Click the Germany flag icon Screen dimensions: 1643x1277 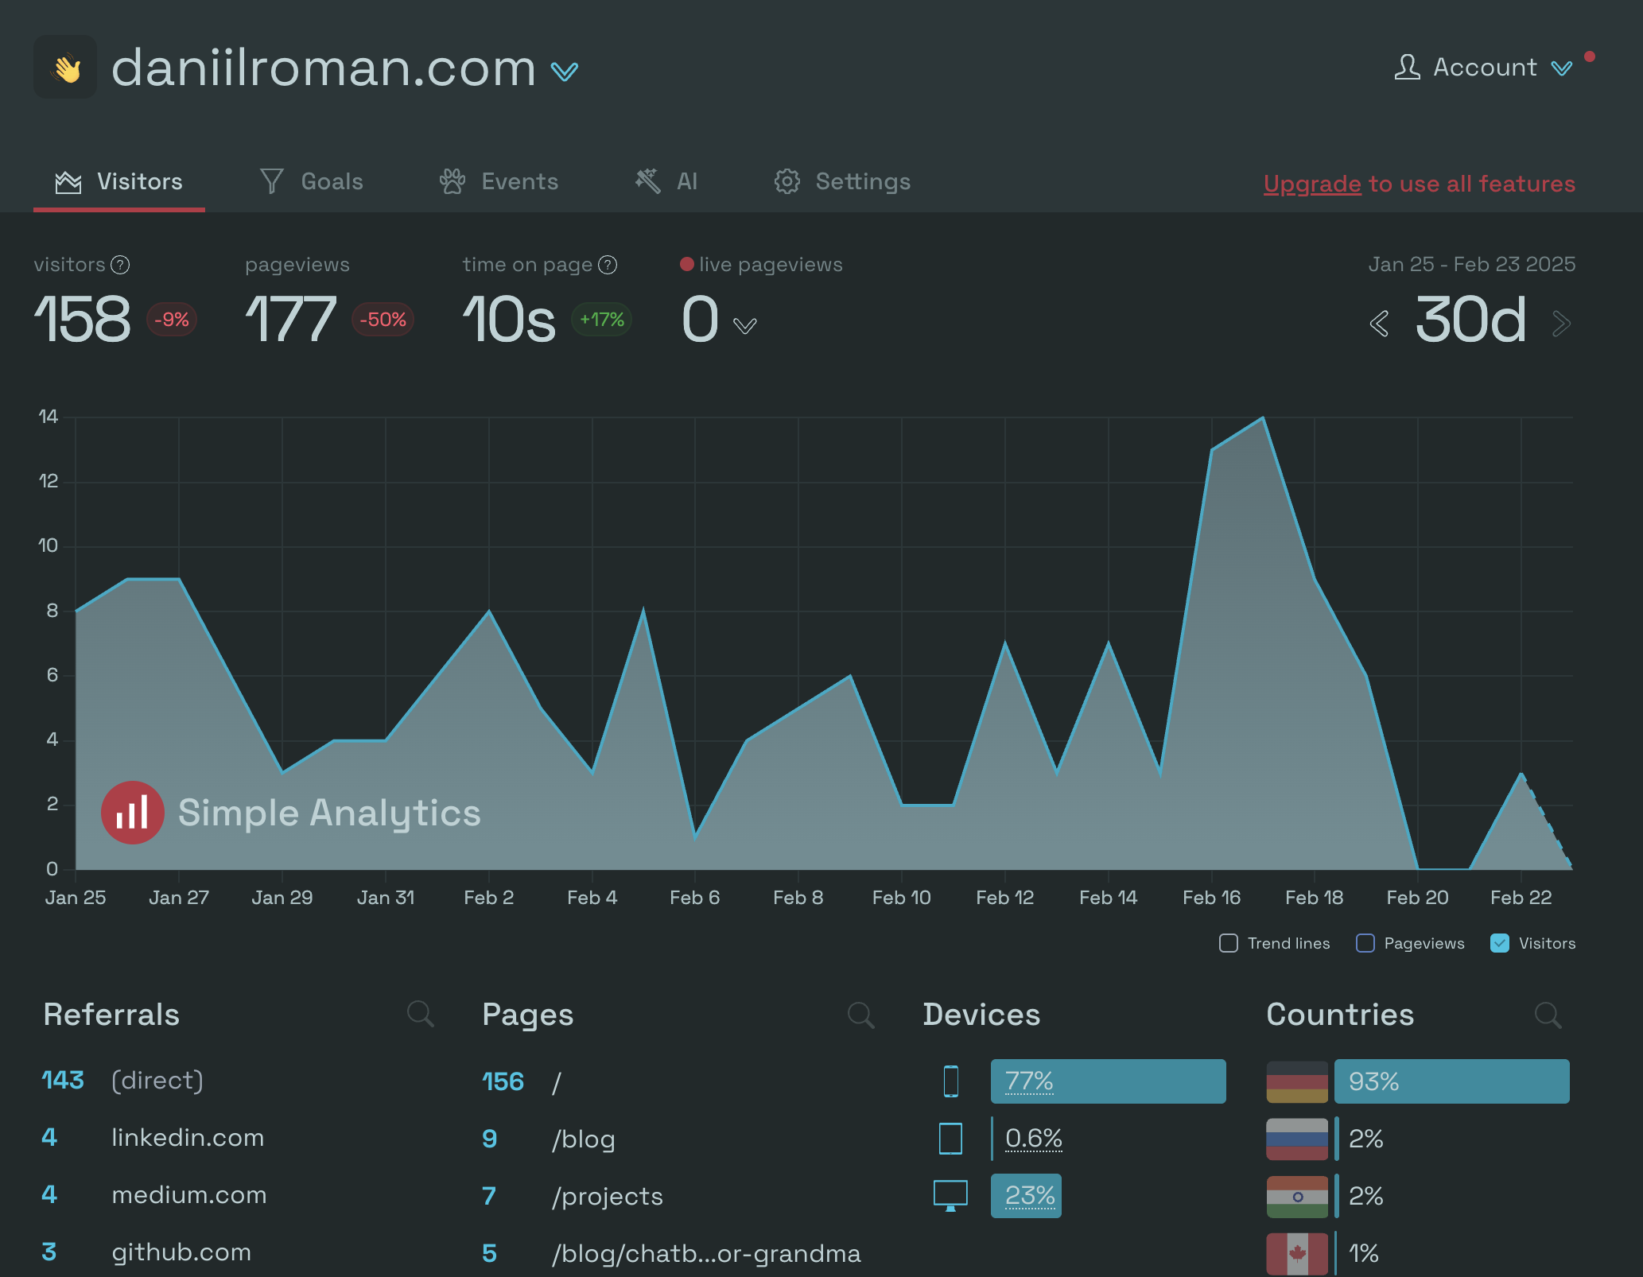pyautogui.click(x=1297, y=1081)
